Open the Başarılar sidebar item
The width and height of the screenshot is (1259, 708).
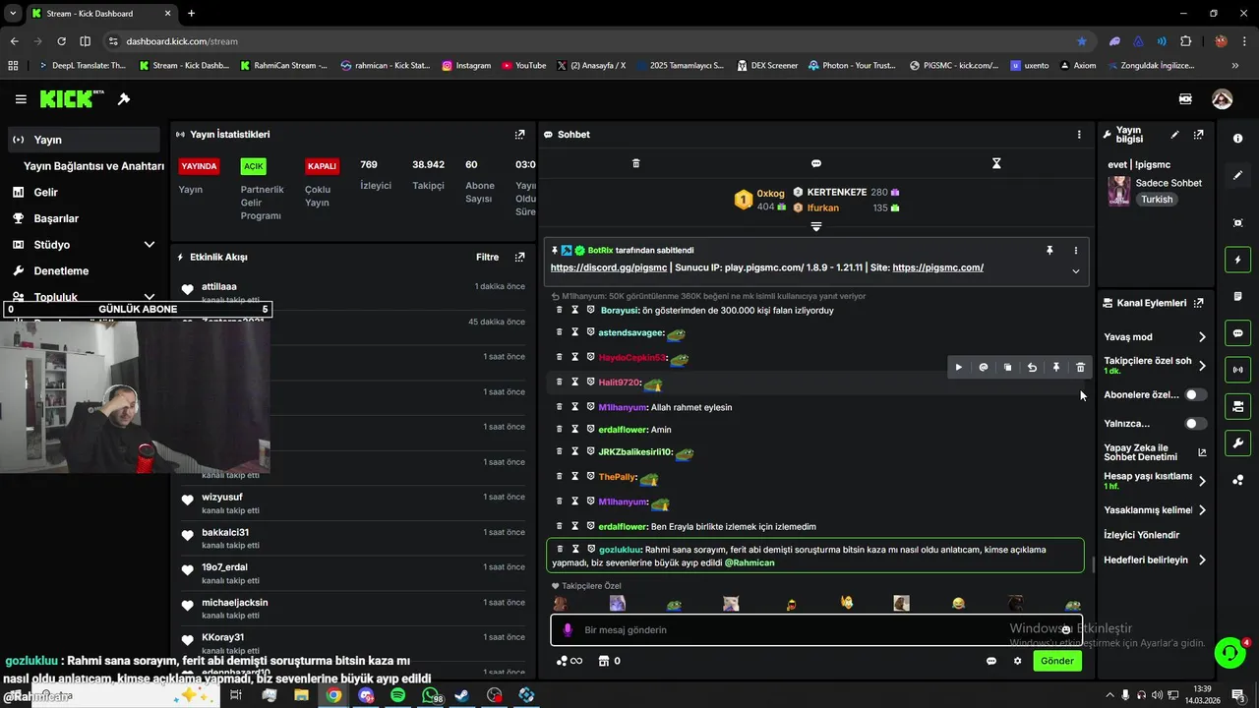pos(84,218)
